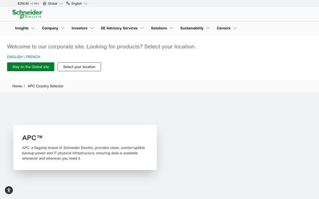Click the globe icon beside Global
This screenshot has height=199, width=319.
(45, 4)
